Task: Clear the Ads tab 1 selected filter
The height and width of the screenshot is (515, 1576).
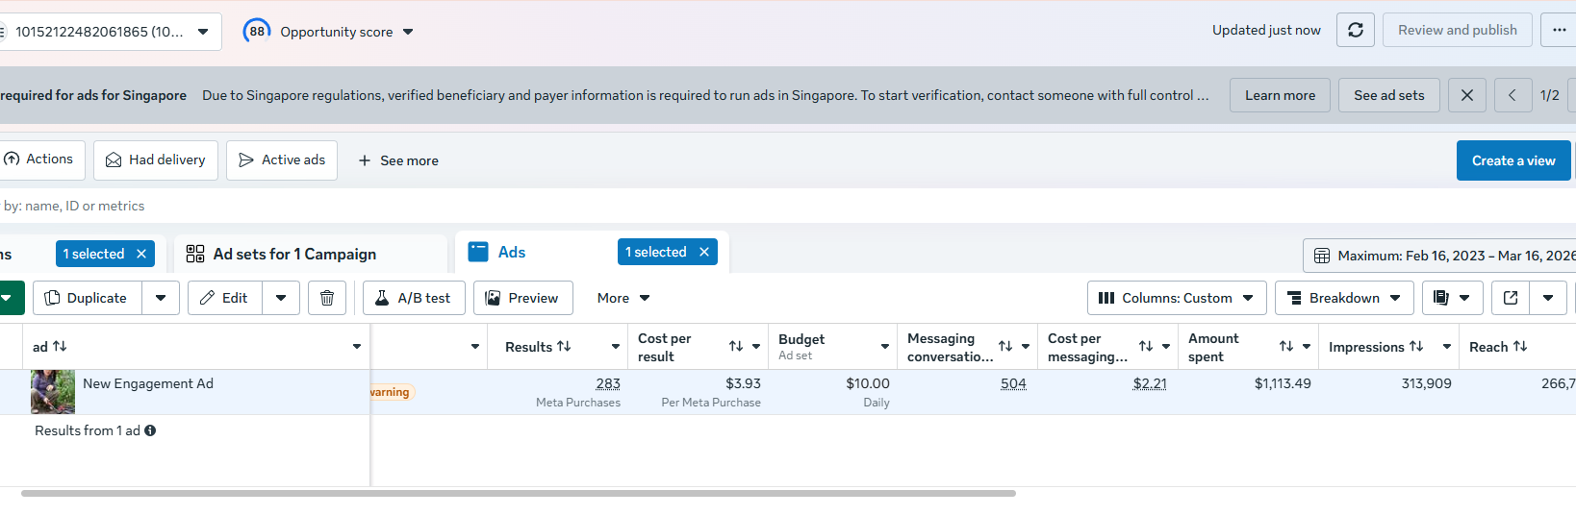Action: [x=704, y=252]
